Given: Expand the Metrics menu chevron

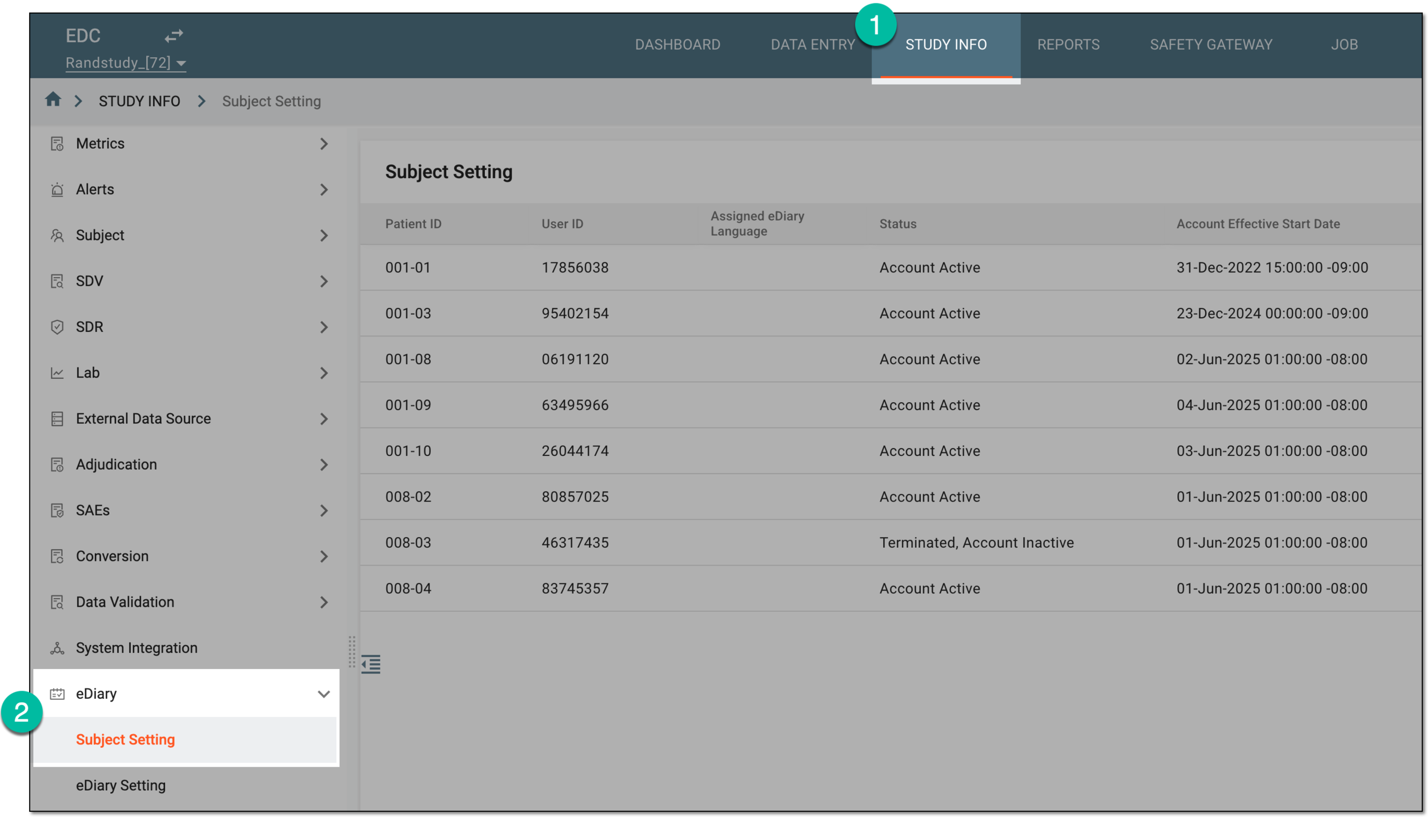Looking at the screenshot, I should (324, 143).
